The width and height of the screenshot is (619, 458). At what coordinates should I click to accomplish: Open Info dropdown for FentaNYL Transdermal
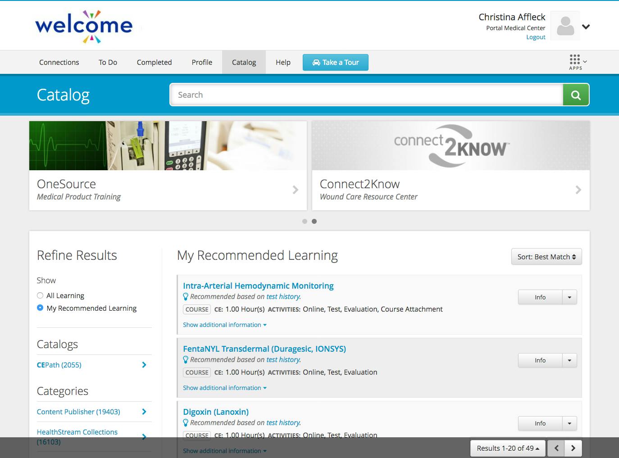point(570,360)
